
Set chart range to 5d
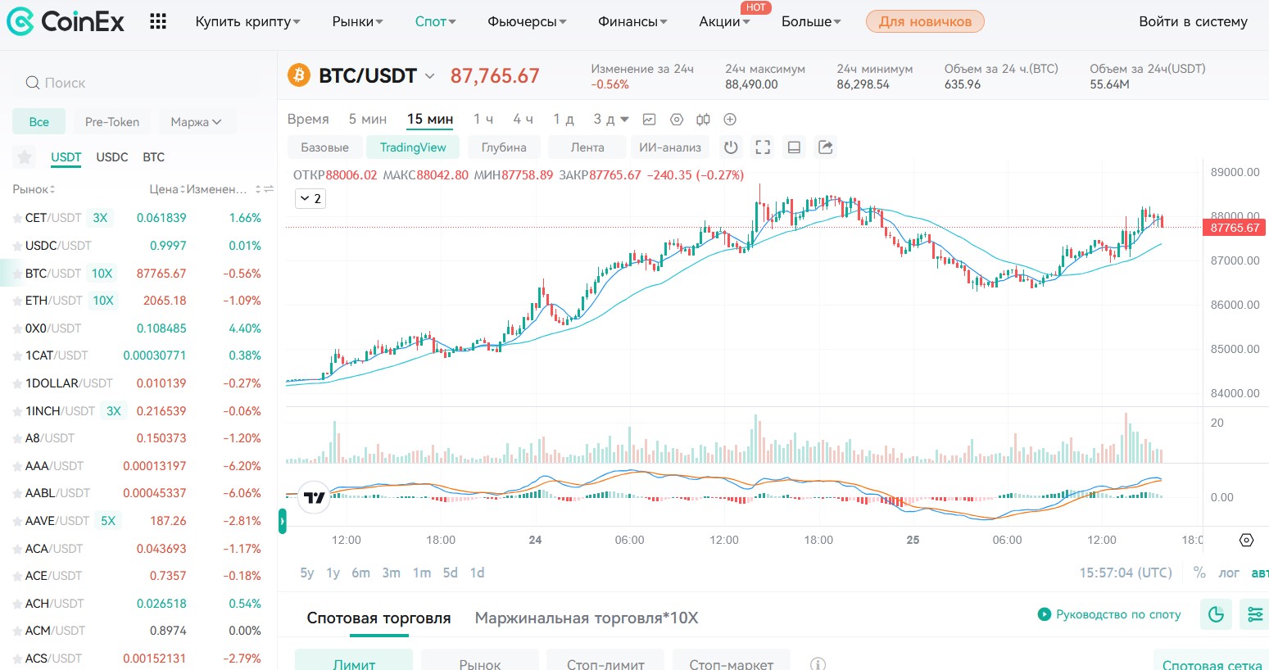tap(451, 573)
